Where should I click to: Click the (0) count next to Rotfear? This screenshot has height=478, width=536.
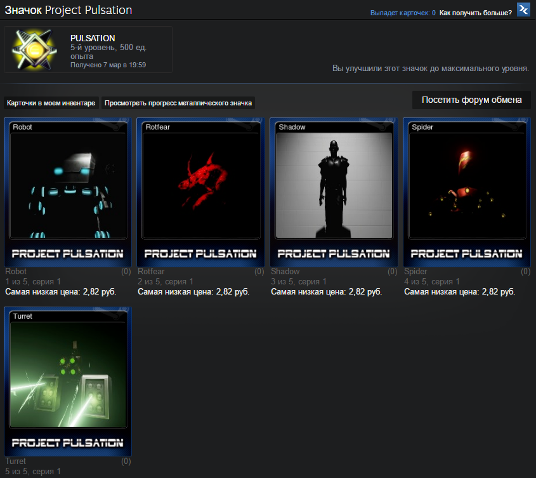pos(259,271)
